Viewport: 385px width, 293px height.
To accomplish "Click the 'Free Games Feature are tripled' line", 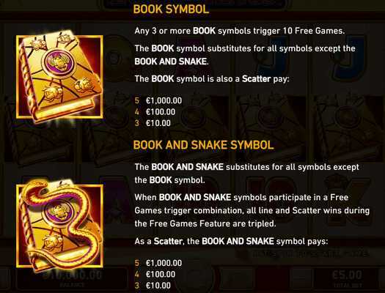I will click(205, 223).
